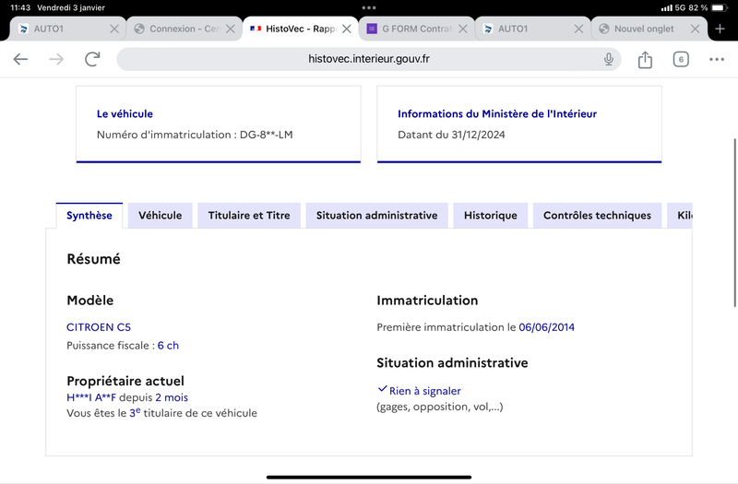Image resolution: width=738 pixels, height=484 pixels.
Task: Click the Le véhicule card heading
Action: pos(125,113)
